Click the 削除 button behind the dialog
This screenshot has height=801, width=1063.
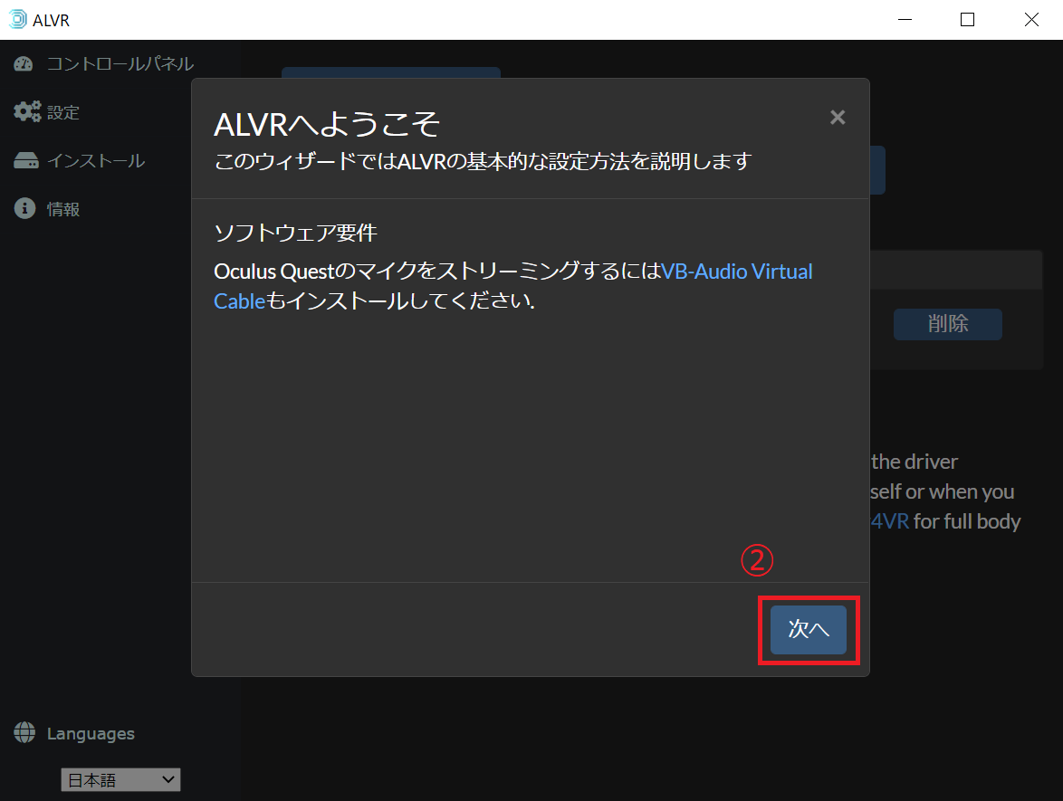click(948, 324)
